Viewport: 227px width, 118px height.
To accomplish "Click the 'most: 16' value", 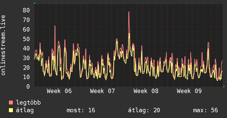I will 81,110.
